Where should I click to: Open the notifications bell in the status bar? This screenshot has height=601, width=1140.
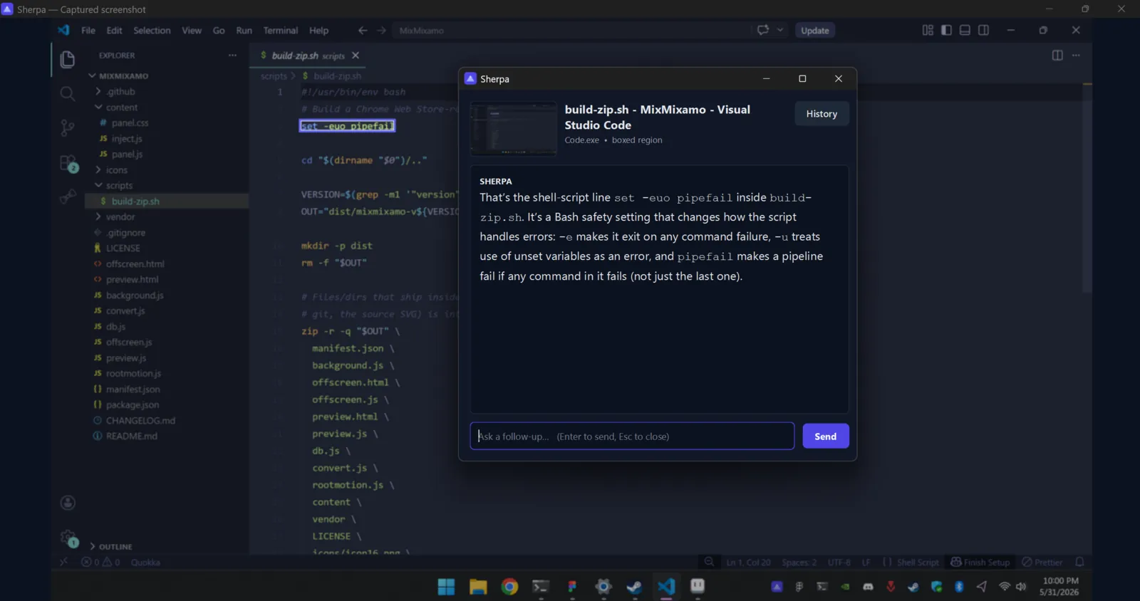pyautogui.click(x=1079, y=562)
